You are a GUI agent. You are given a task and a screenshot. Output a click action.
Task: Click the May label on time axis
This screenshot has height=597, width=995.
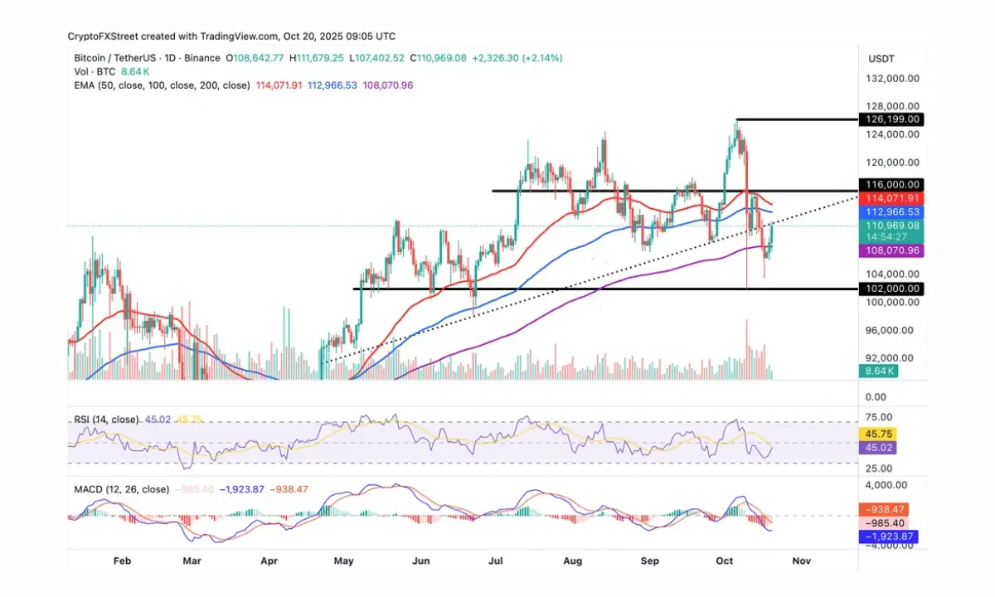point(344,561)
